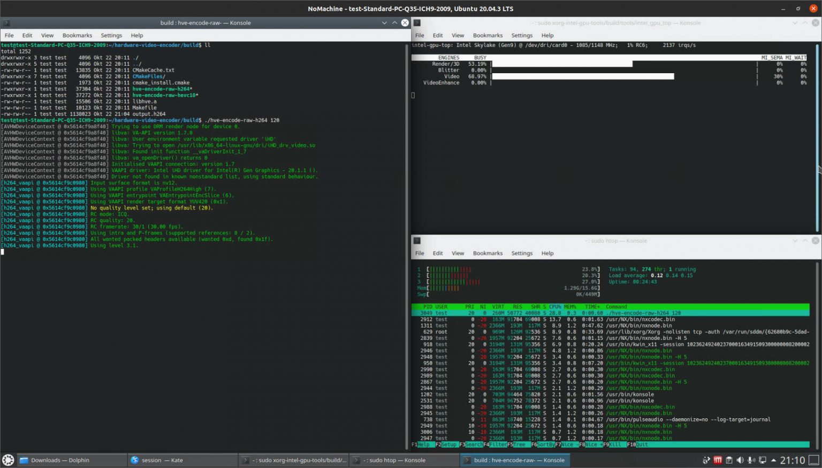Switch to sudo xorg-intel-gpu-tools taskbar entry
The width and height of the screenshot is (822, 468).
[294, 460]
